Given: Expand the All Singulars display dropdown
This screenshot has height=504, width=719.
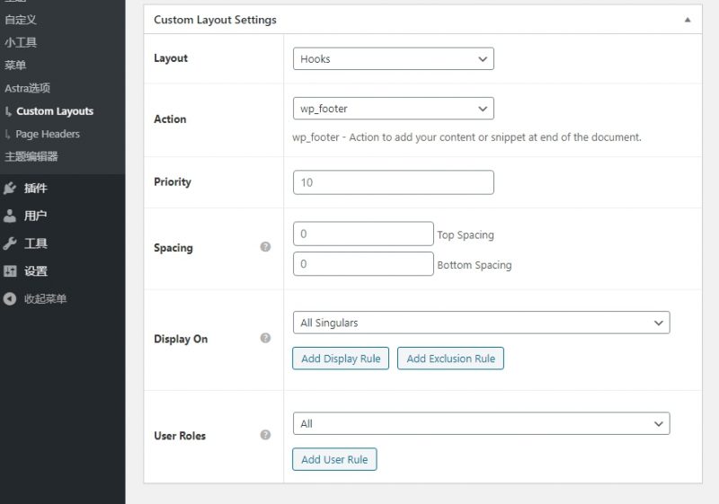Looking at the screenshot, I should 481,323.
